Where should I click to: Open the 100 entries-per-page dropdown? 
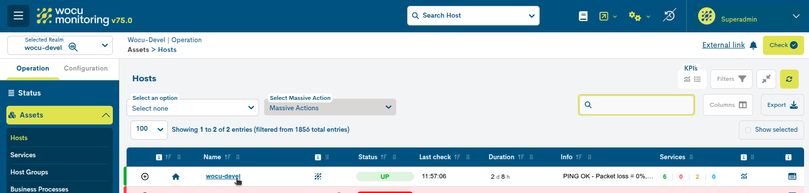[149, 130]
